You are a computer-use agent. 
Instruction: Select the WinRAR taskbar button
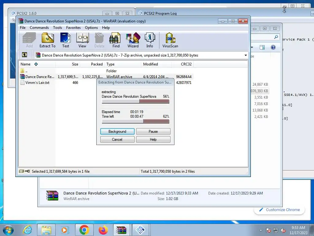[x=121, y=230]
